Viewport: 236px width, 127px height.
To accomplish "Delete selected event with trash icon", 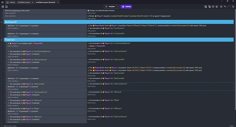I will [221, 6].
